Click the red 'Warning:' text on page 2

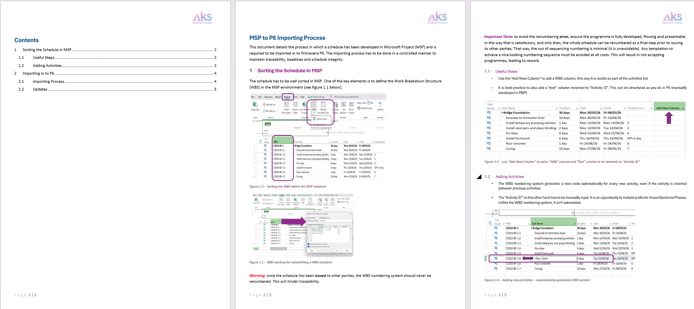pos(257,276)
